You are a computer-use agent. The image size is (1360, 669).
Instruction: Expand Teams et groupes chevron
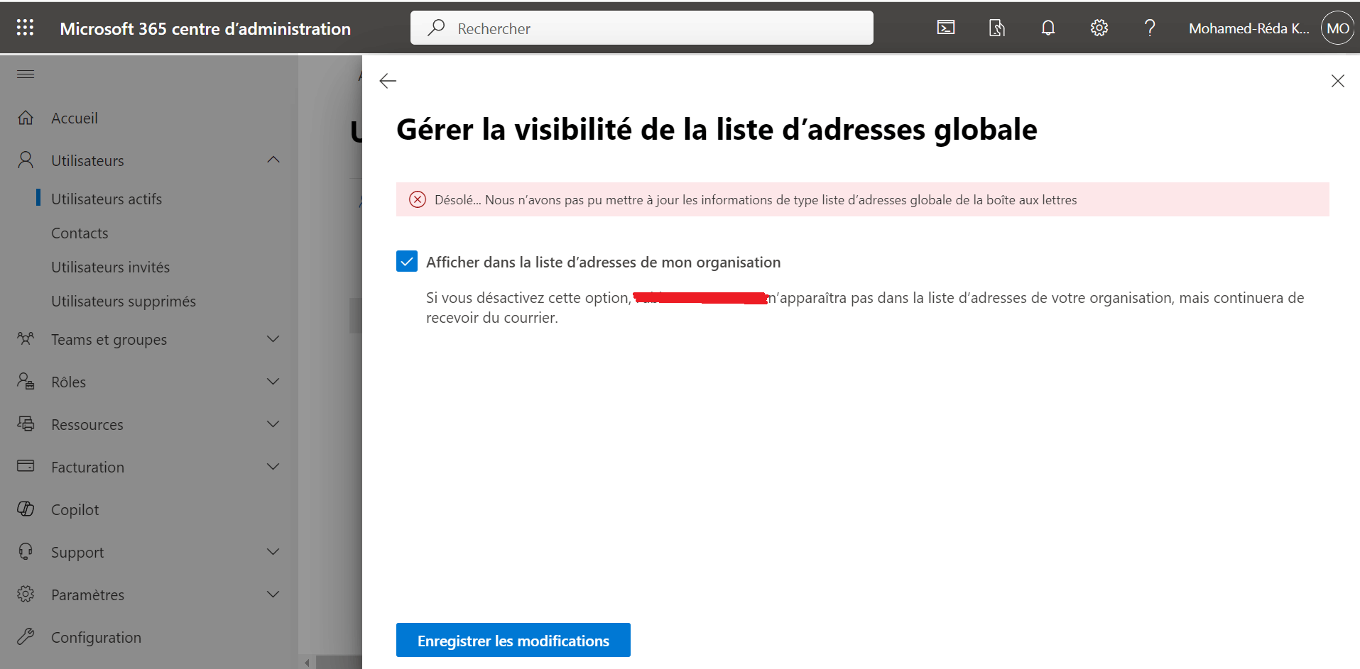pyautogui.click(x=273, y=339)
